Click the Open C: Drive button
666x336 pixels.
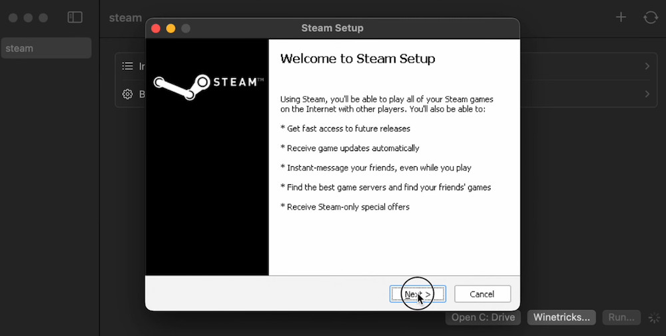coord(483,317)
